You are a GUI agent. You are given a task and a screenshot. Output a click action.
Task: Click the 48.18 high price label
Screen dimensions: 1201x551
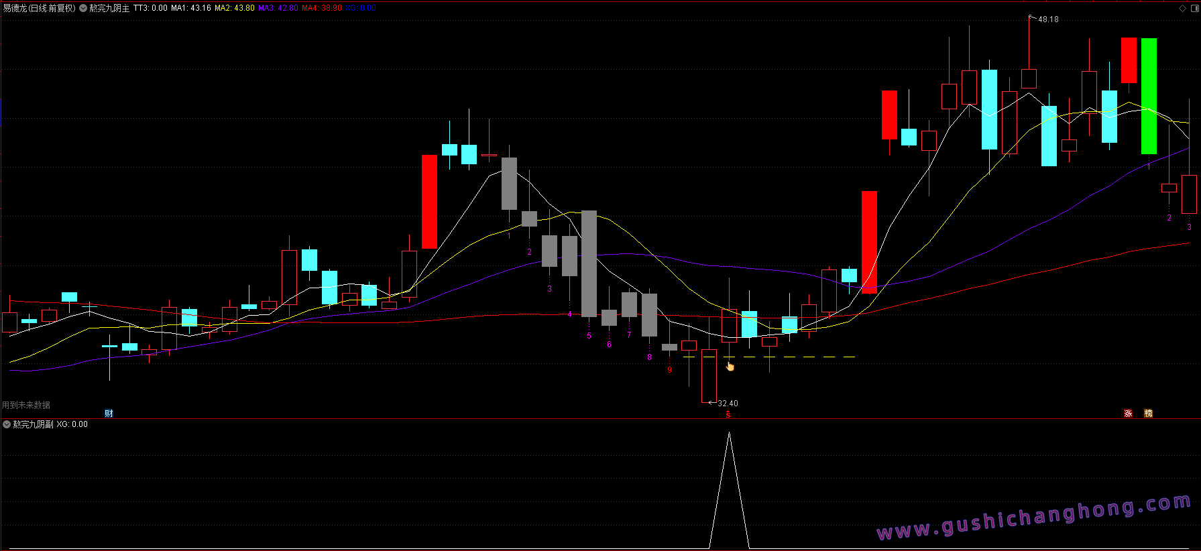1048,19
